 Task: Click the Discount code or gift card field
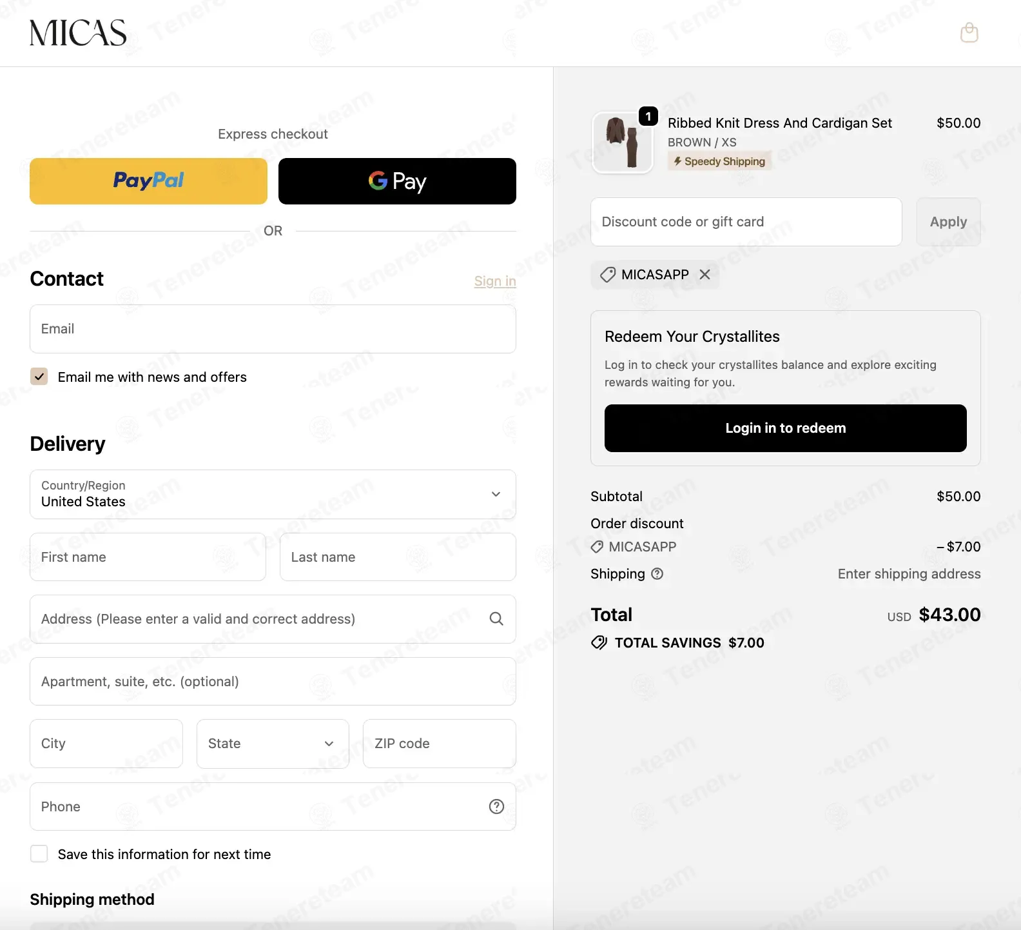point(746,222)
